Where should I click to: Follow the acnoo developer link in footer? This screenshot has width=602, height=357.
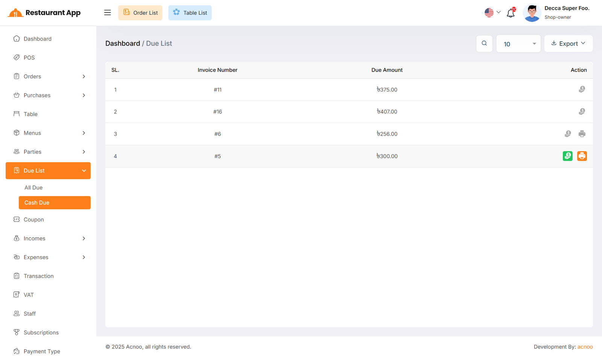click(x=585, y=347)
